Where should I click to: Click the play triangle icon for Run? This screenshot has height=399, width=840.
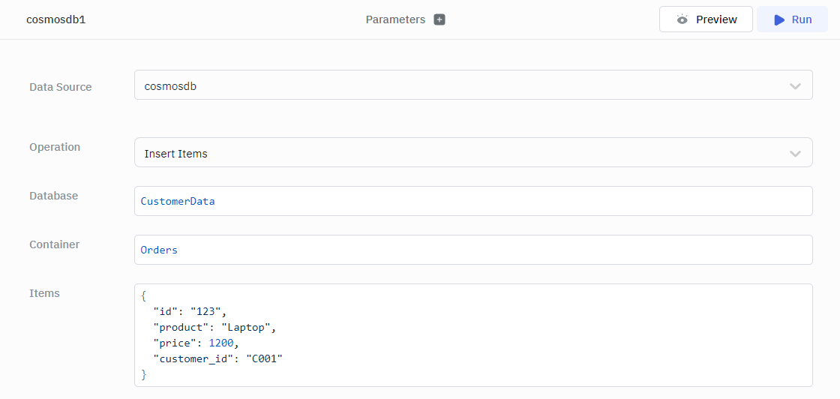coord(779,19)
